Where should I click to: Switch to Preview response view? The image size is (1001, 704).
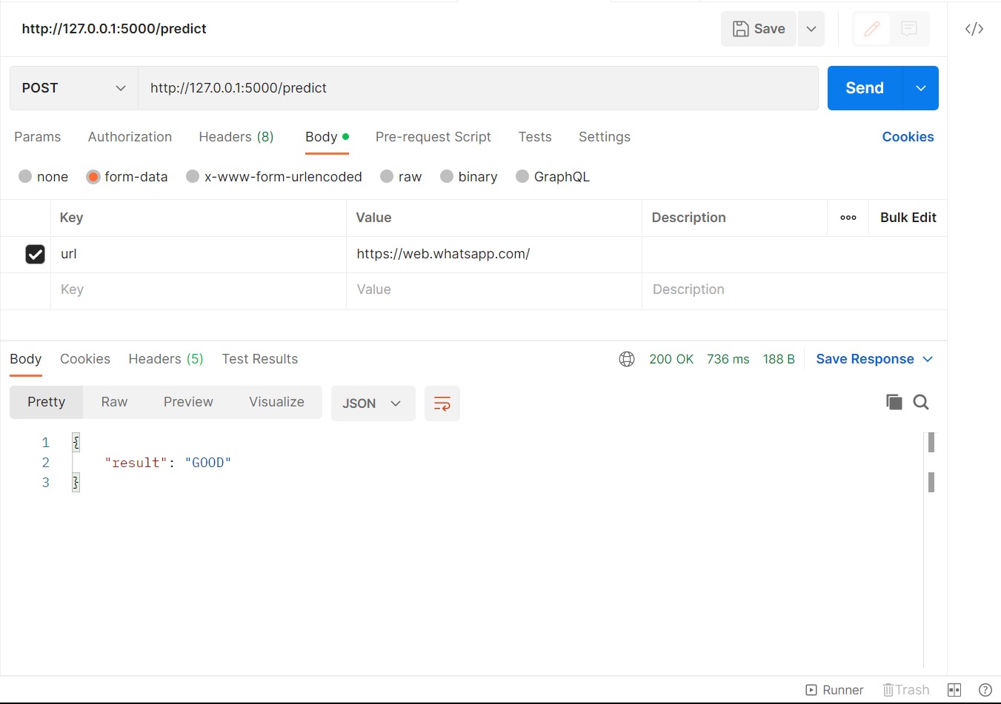[x=188, y=402]
